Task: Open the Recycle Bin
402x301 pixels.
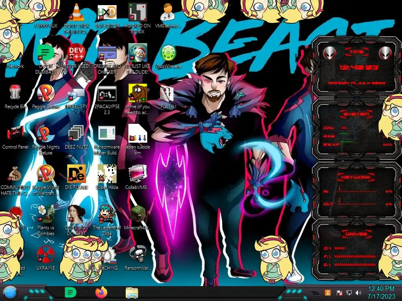Action: coord(15,92)
